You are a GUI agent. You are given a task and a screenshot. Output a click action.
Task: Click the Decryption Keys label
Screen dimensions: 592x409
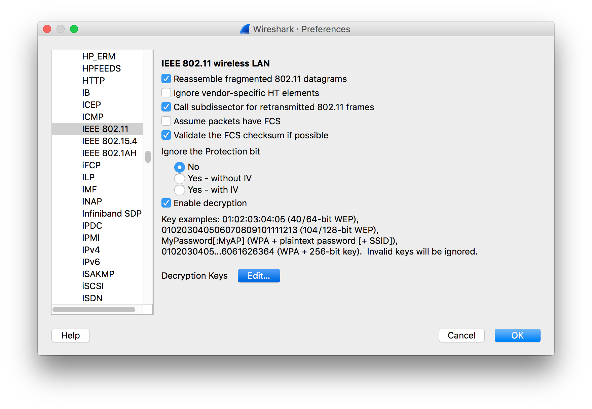[x=194, y=276]
